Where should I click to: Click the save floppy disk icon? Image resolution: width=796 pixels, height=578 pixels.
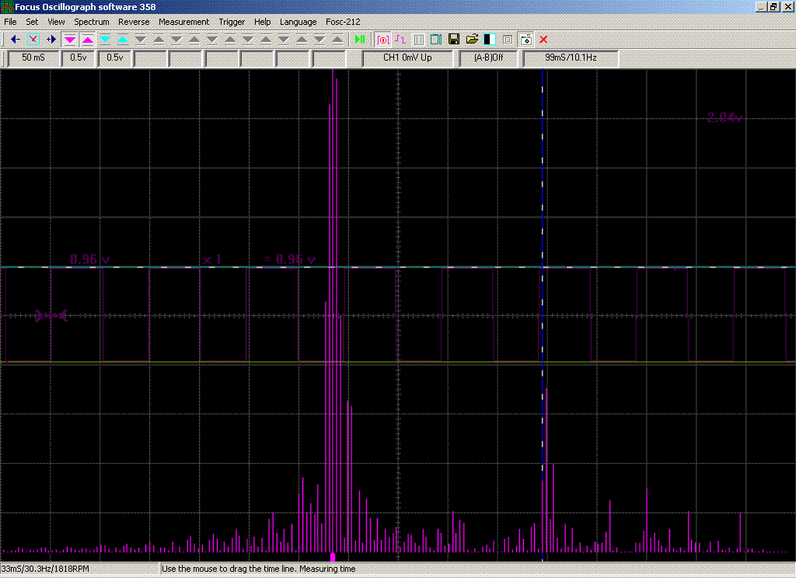pos(454,39)
